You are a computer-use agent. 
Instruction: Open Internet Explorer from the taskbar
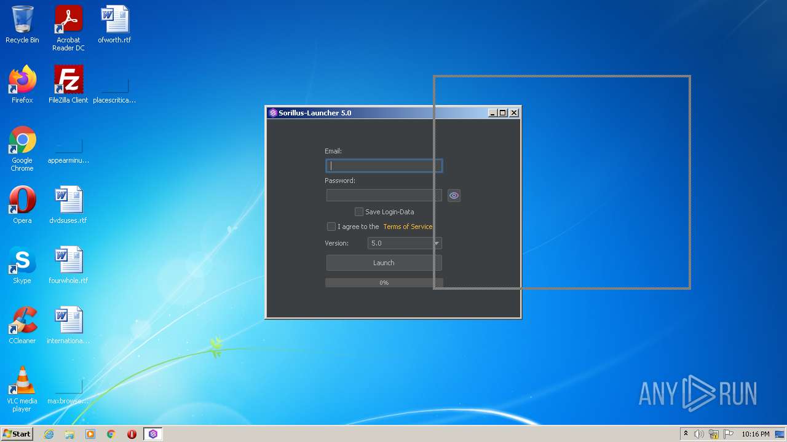[x=49, y=434]
